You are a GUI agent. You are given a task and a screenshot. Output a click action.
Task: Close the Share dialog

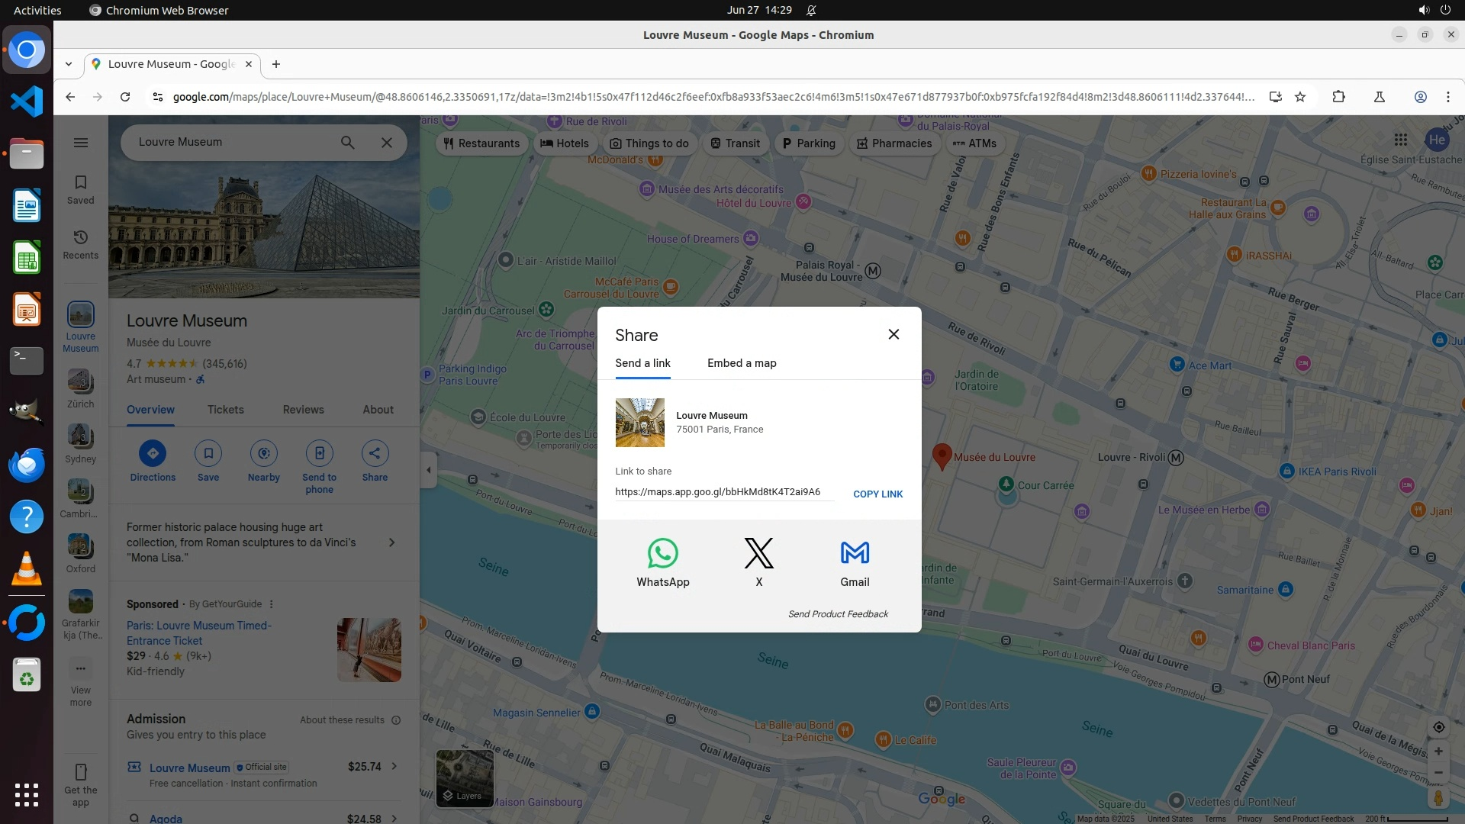tap(893, 334)
